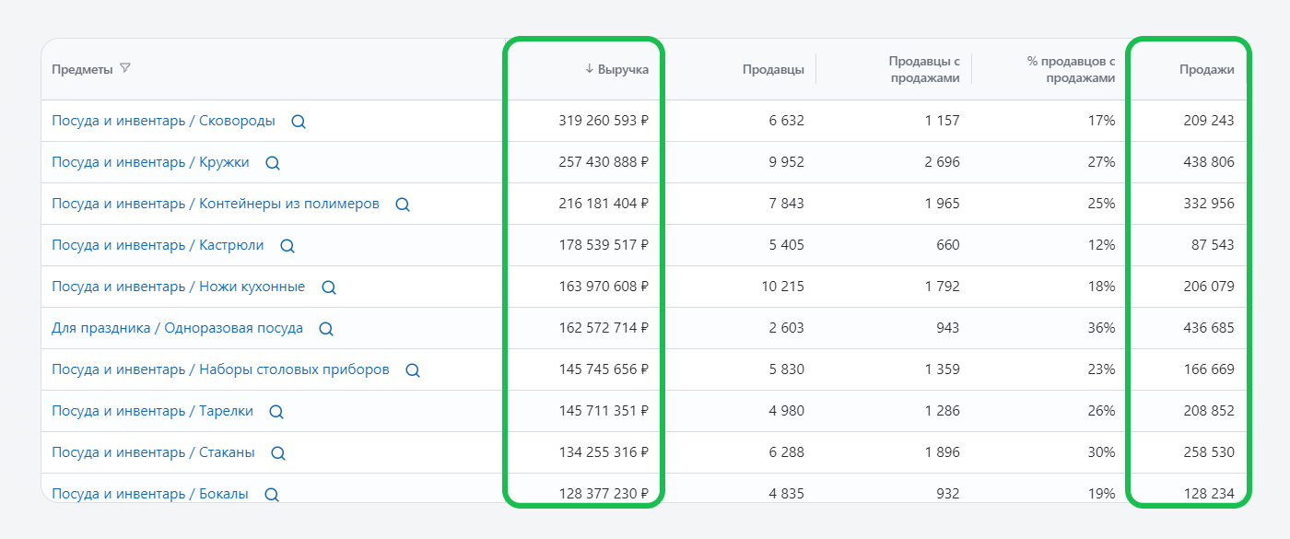
Task: Open the Для праздника / Одноразовая посуда link
Action: (x=177, y=328)
